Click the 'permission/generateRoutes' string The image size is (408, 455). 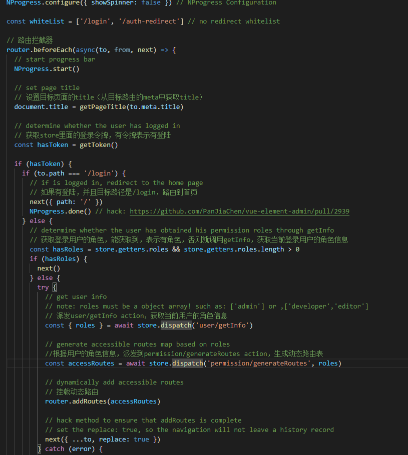pos(259,363)
